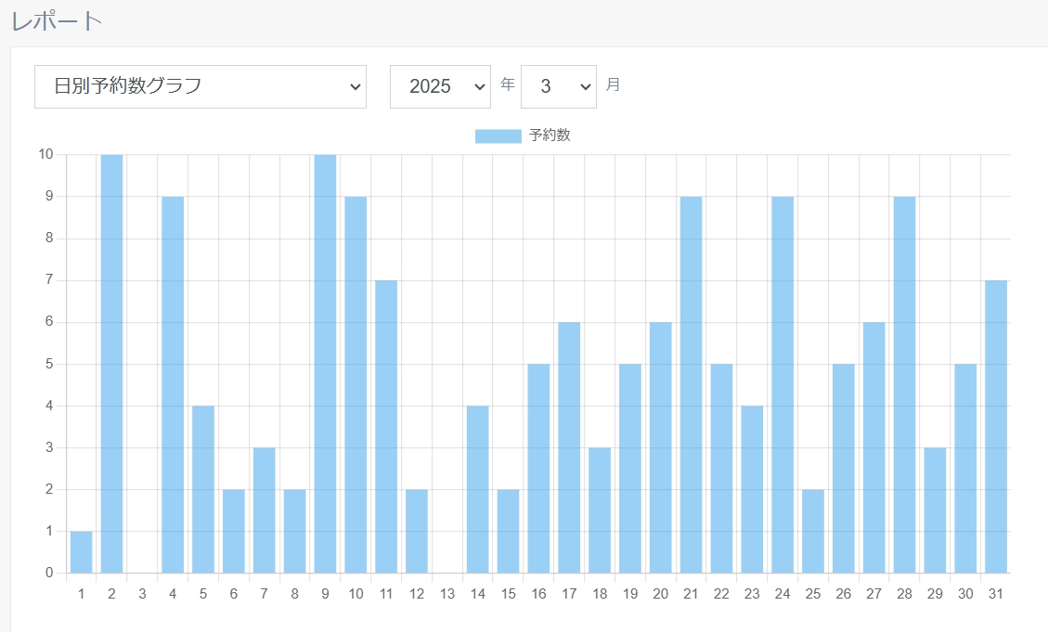Click the bar for day 20
Viewport: 1048px width, 632px height.
(x=660, y=447)
